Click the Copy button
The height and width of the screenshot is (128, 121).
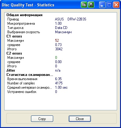42,119
